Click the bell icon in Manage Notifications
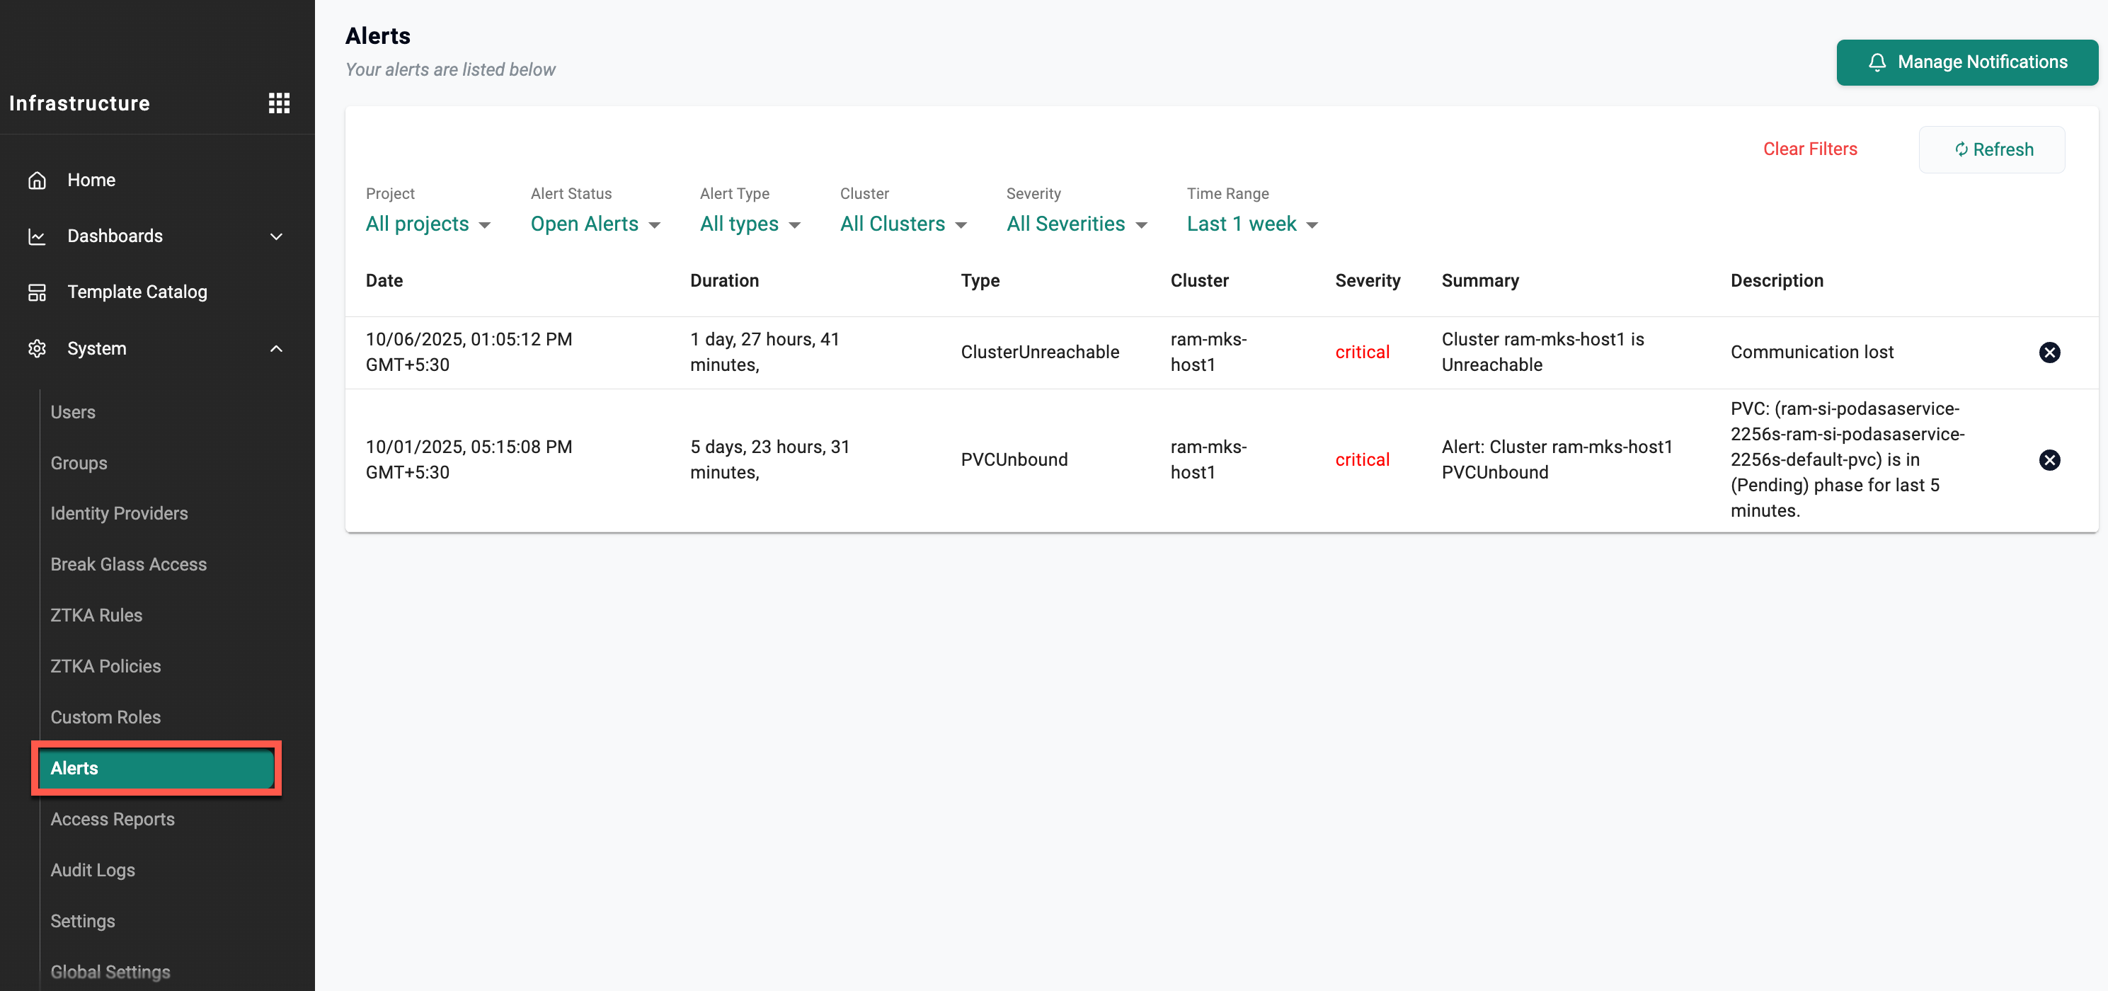The height and width of the screenshot is (991, 2108). 1877,62
